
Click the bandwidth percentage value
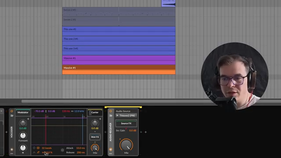pyautogui.click(x=47, y=152)
